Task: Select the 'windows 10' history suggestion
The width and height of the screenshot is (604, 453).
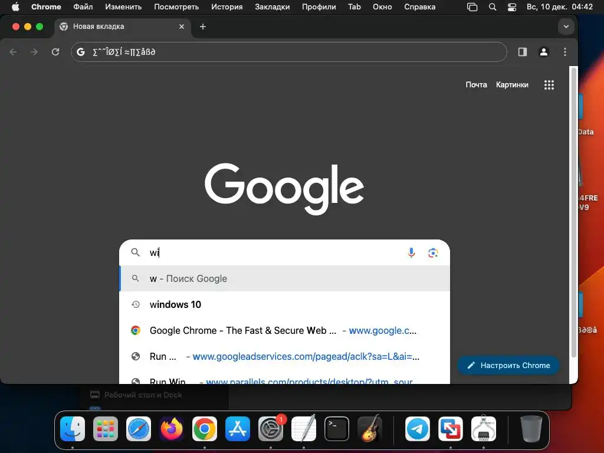Action: pyautogui.click(x=285, y=304)
